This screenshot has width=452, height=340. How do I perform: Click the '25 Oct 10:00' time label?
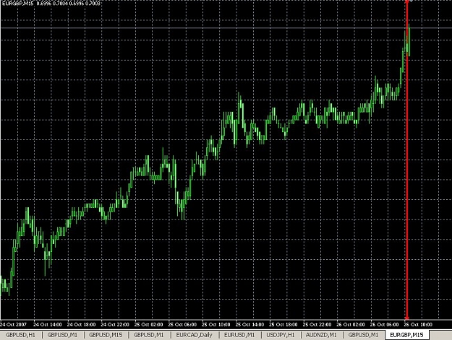pyautogui.click(x=216, y=324)
